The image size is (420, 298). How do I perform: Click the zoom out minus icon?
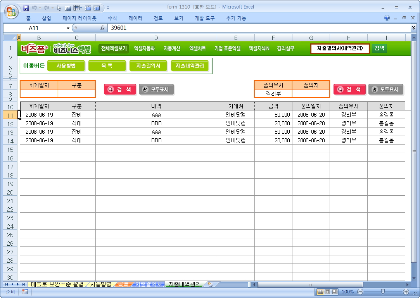[360, 292]
